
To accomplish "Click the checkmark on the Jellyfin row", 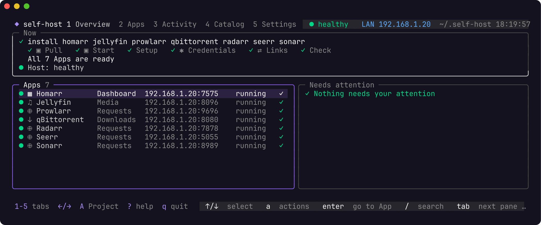I will pyautogui.click(x=281, y=102).
